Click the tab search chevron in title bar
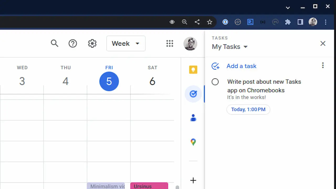336x189 pixels. (x=288, y=7)
